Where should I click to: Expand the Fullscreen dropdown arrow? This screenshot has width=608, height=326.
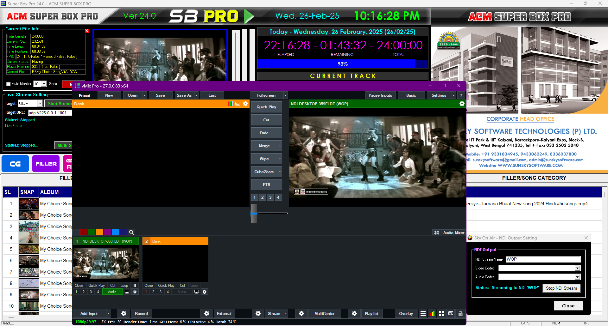click(x=285, y=95)
